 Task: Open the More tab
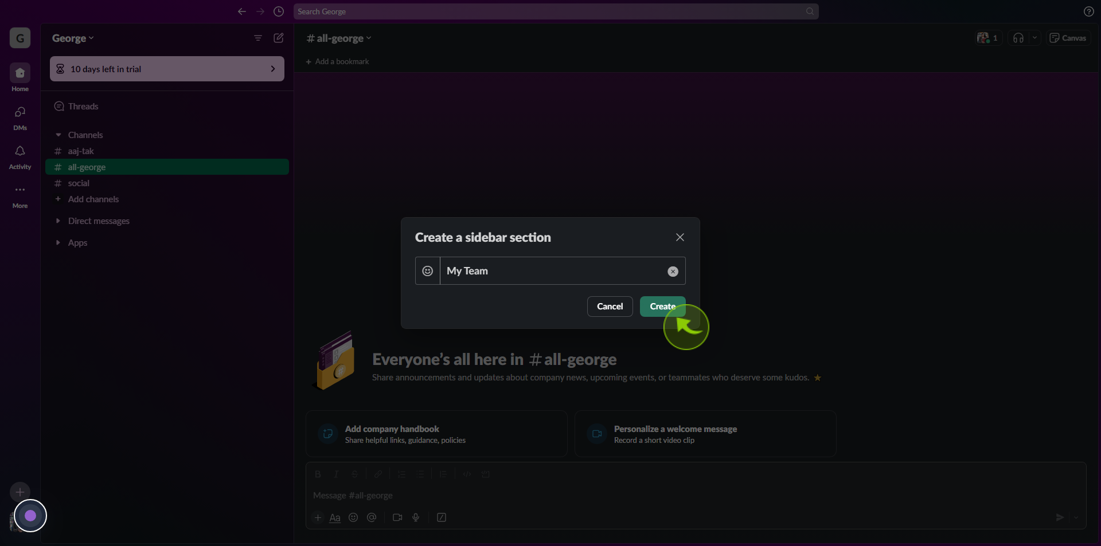(20, 196)
